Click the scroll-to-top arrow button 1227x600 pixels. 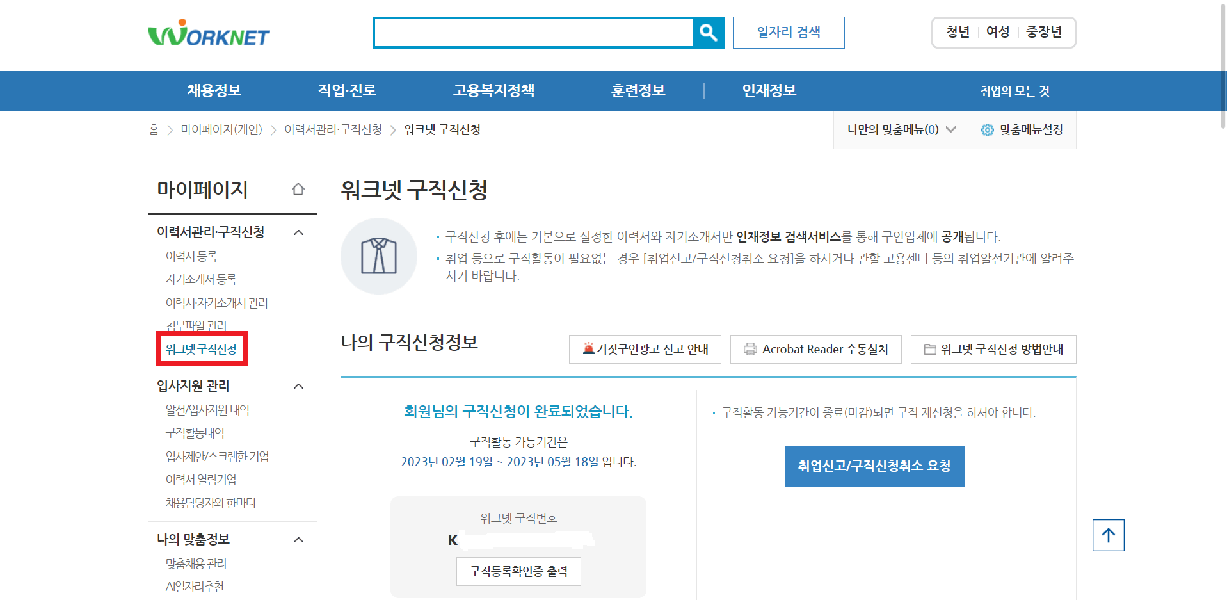point(1109,535)
